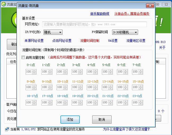Click the 9-10点 value spinner

point(47,87)
